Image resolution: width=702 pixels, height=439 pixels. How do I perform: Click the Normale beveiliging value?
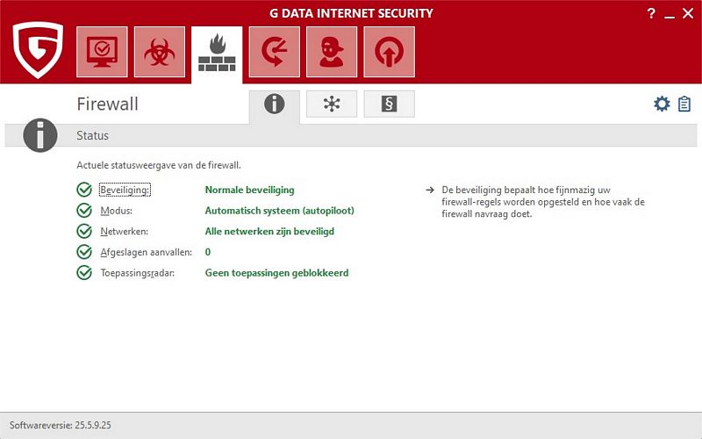coord(250,190)
